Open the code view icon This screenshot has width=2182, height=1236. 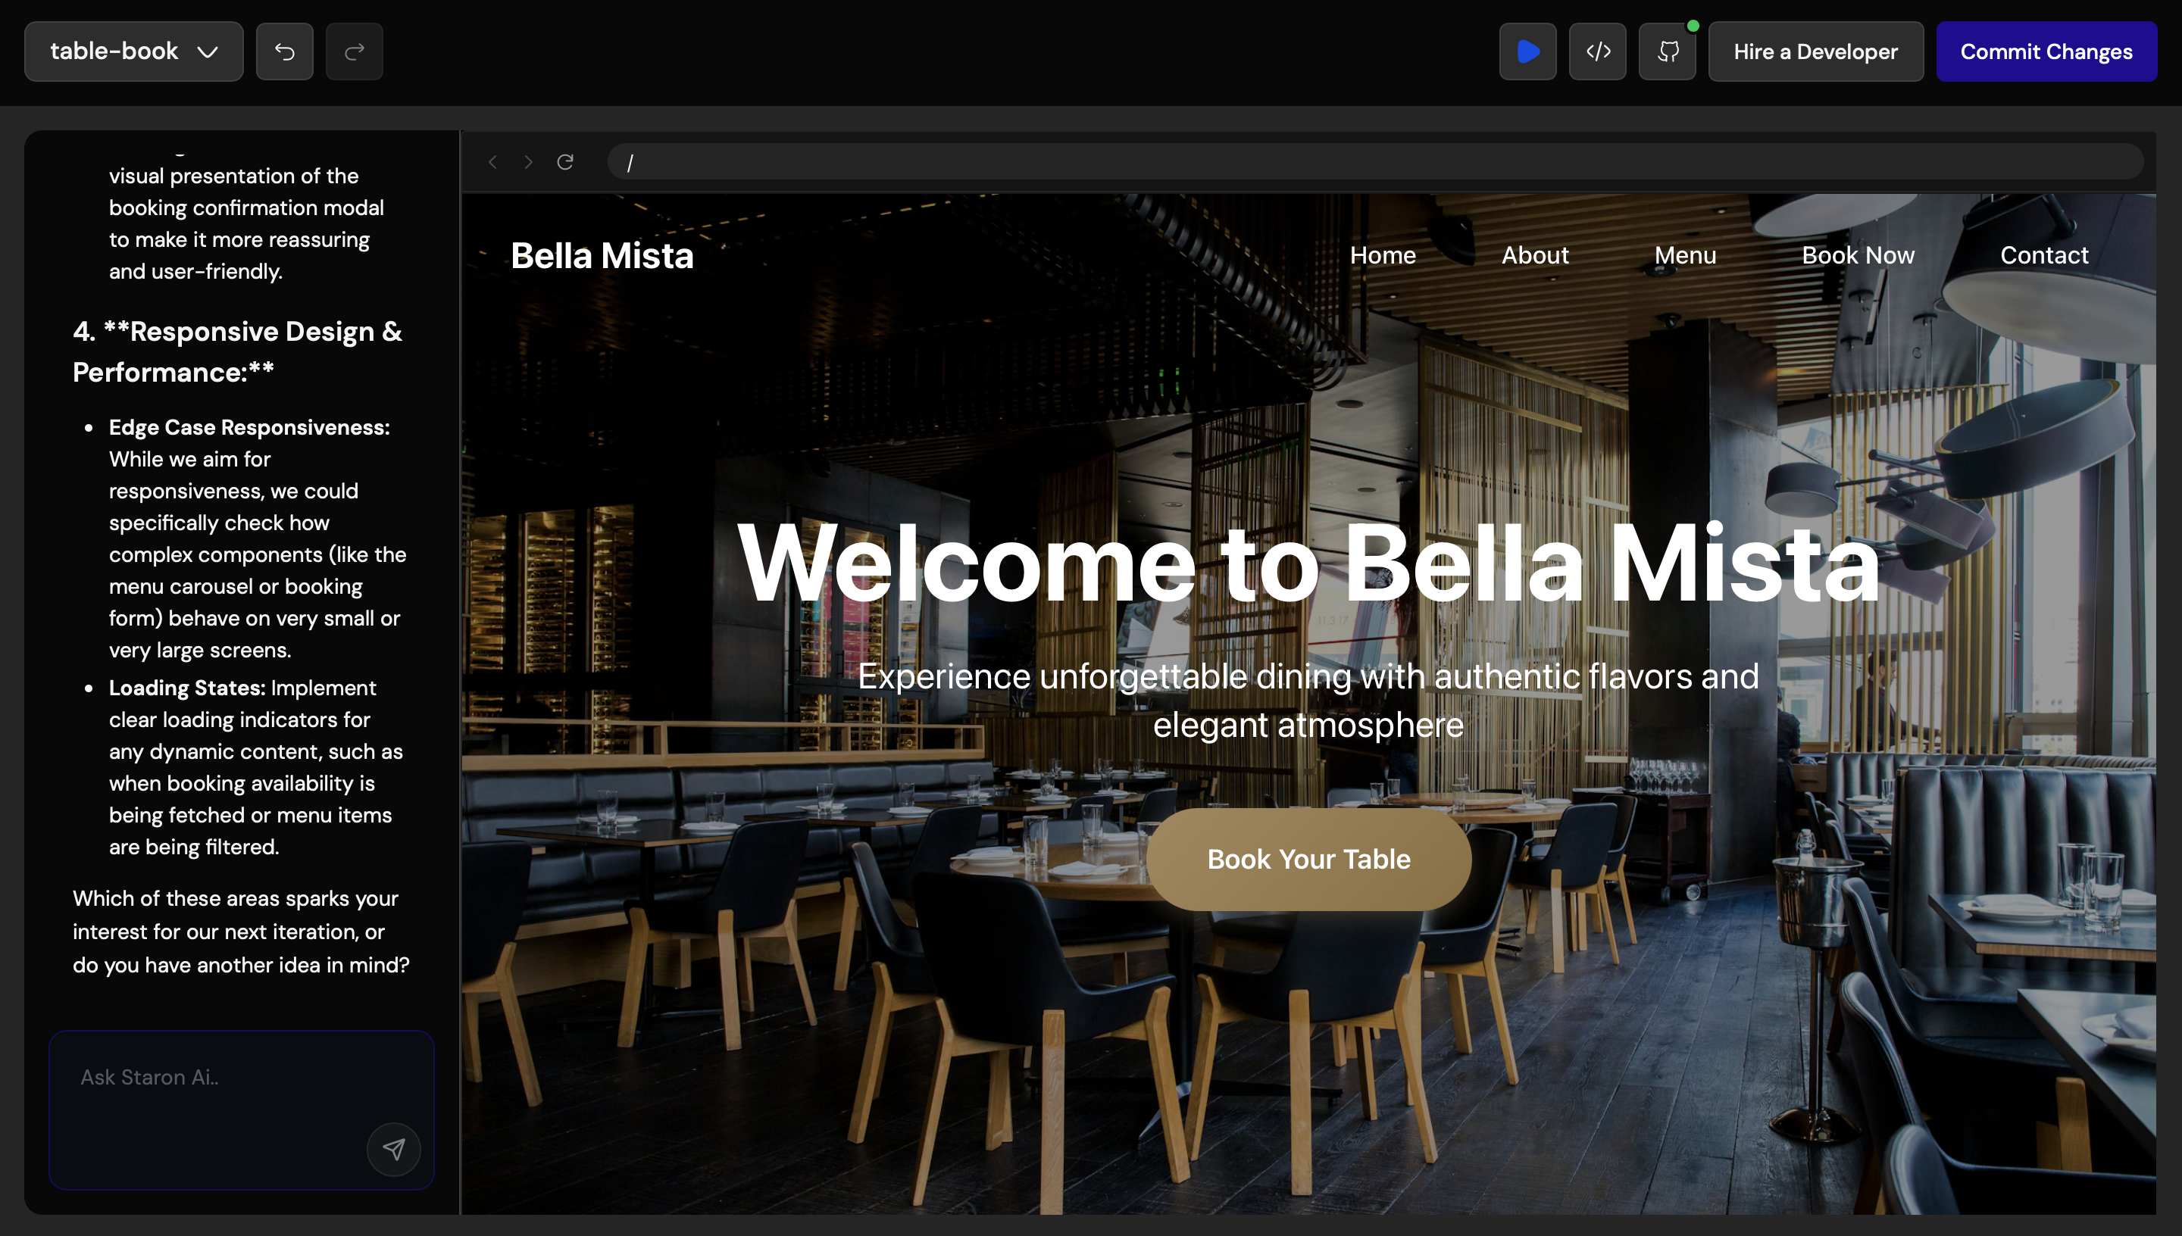[1597, 51]
